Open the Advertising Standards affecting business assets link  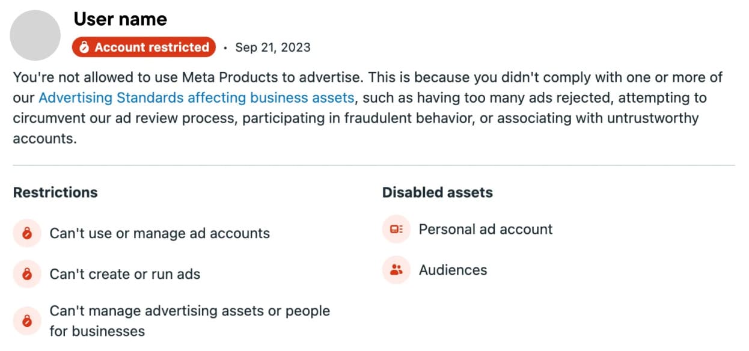click(x=196, y=97)
